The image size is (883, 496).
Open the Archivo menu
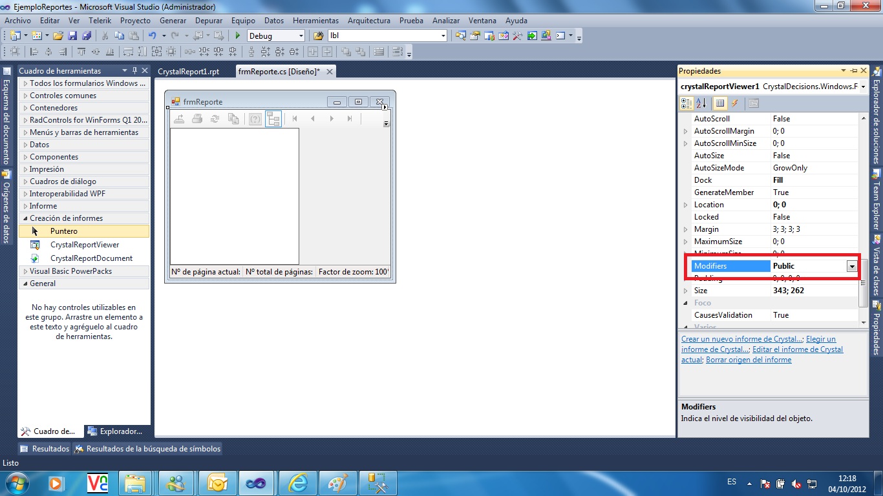(x=17, y=21)
